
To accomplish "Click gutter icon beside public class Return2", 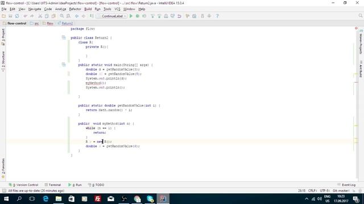I will (x=64, y=37).
